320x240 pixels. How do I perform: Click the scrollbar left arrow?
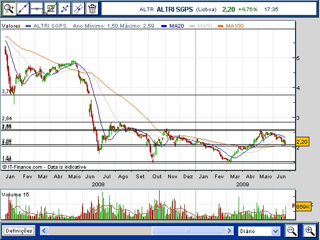44,231
